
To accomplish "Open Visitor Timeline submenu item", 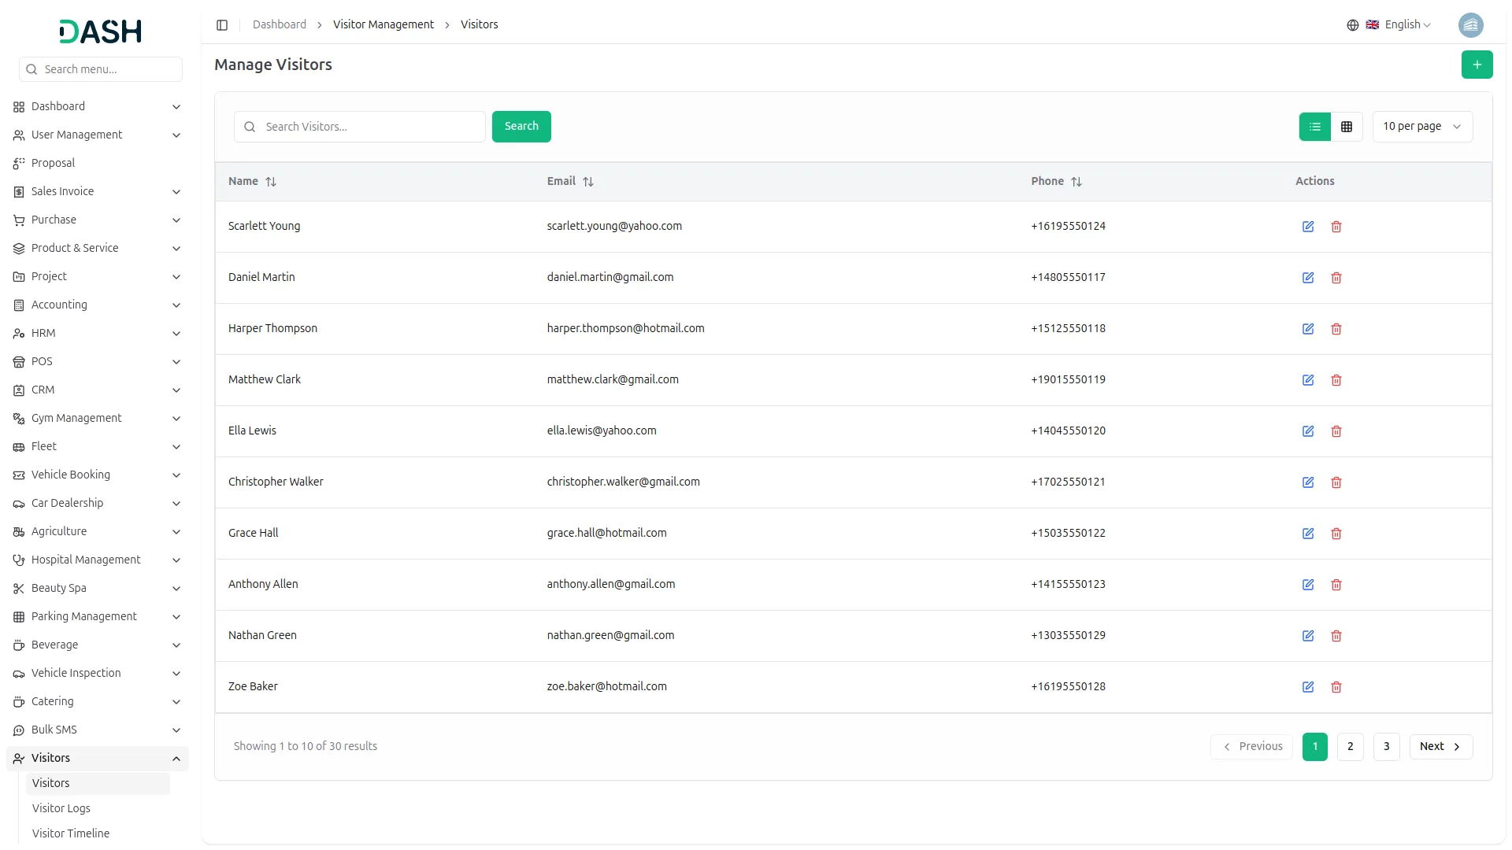I will tap(71, 833).
